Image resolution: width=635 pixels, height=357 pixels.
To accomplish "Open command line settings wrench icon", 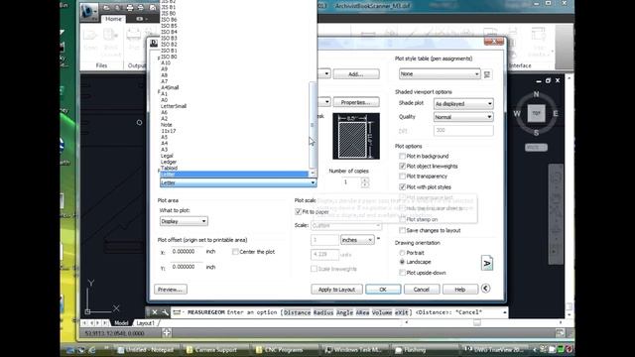I will coord(165,312).
